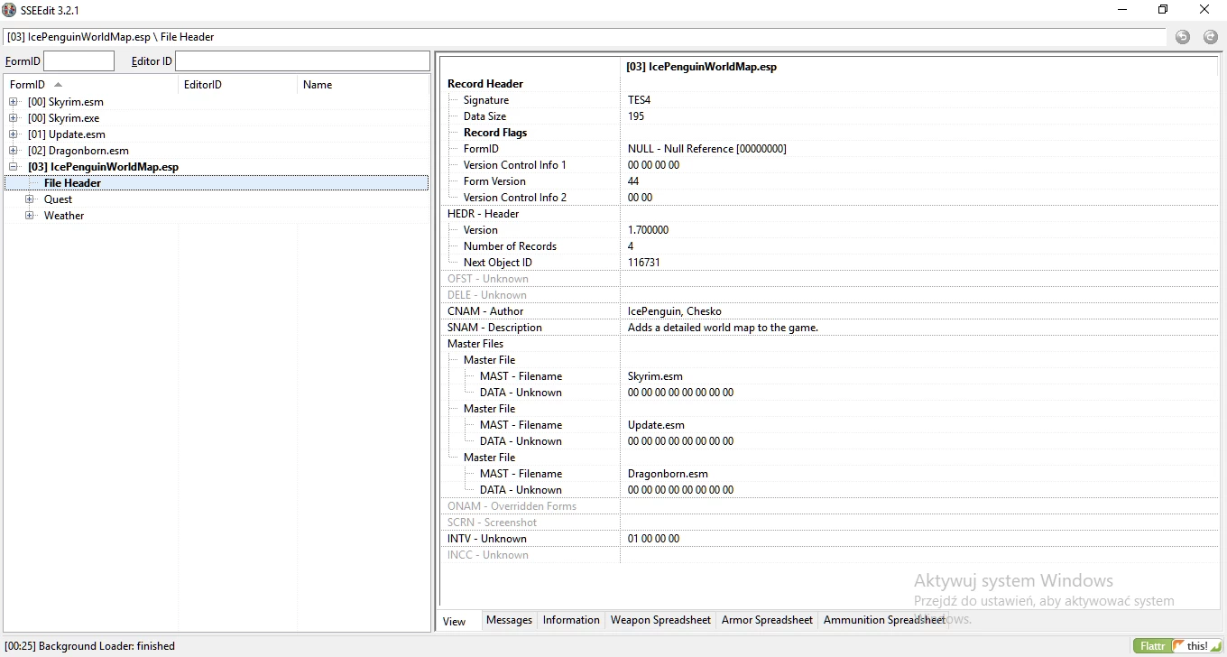Expand the [02] Dragonborn.esm node
The width and height of the screenshot is (1227, 657).
point(14,151)
